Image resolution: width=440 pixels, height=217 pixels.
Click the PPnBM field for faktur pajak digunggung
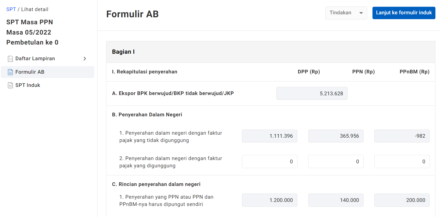pyautogui.click(x=402, y=162)
